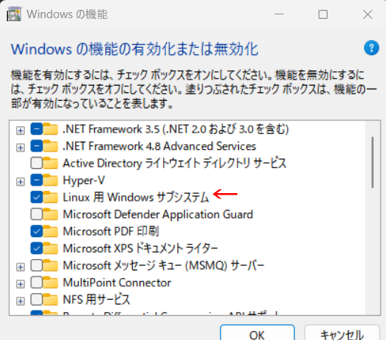Screen dimensions: 386x340
Task: Click folder icon next to MultiPoint Connector
Action: 50,282
